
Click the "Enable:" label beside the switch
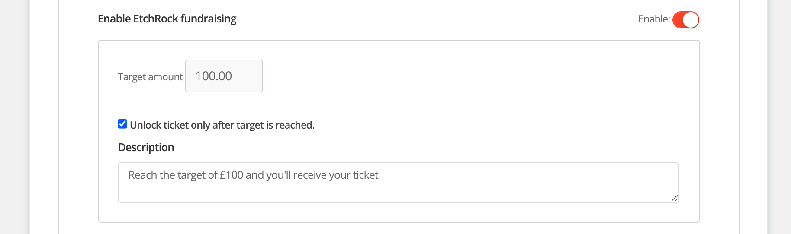pos(653,19)
